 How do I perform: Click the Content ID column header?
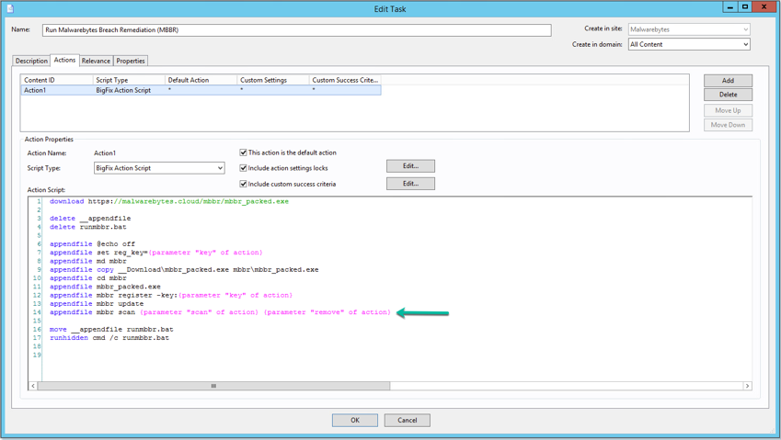(x=57, y=80)
